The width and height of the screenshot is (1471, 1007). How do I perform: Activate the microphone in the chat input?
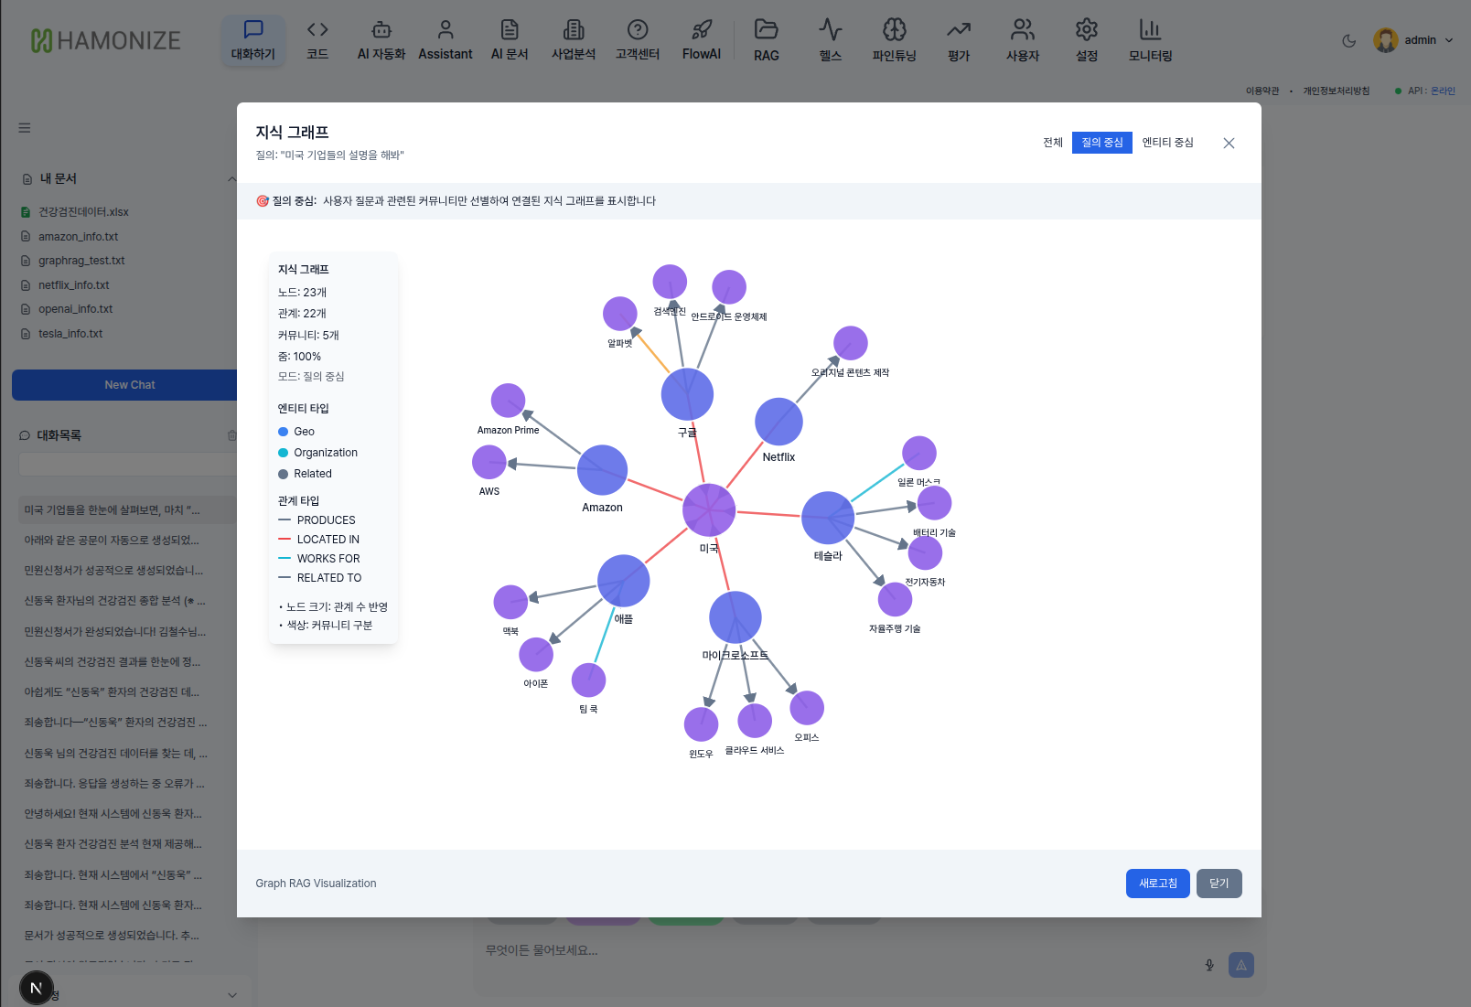(1209, 964)
